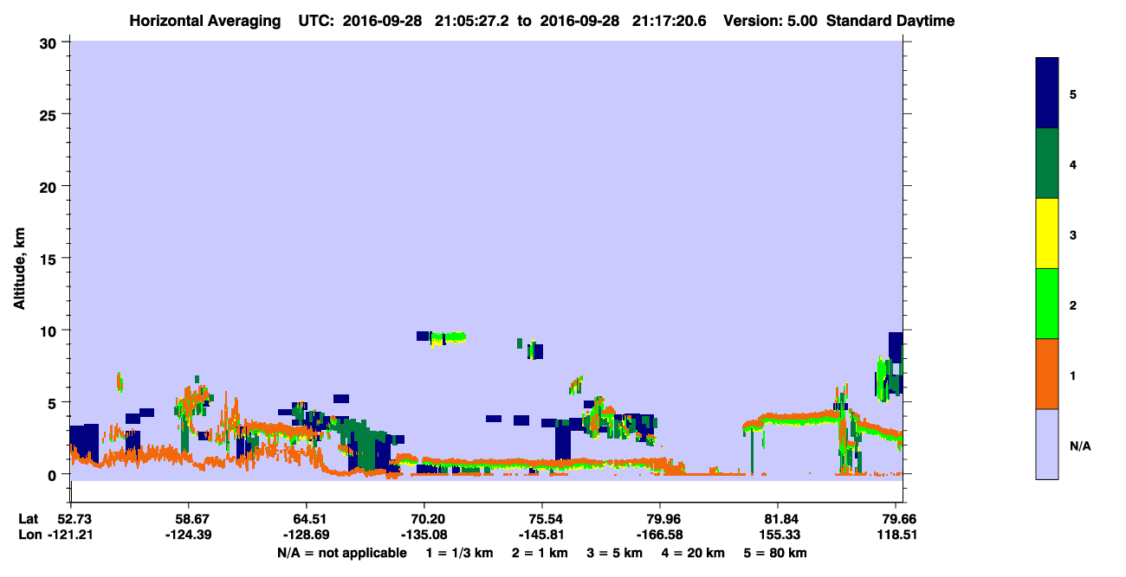Click the longitude value '-121.21'
1126x577 pixels.
pos(70,534)
